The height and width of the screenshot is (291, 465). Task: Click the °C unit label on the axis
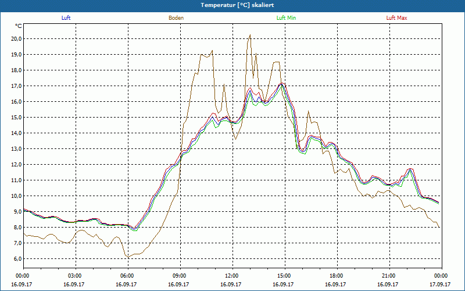click(19, 26)
